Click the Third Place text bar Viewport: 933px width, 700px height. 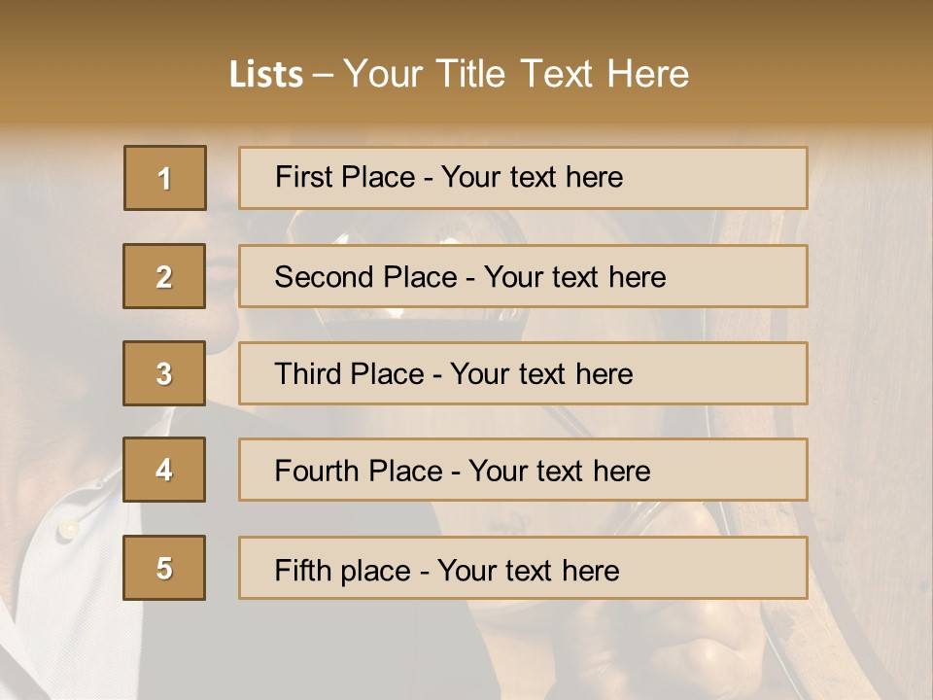(x=523, y=373)
